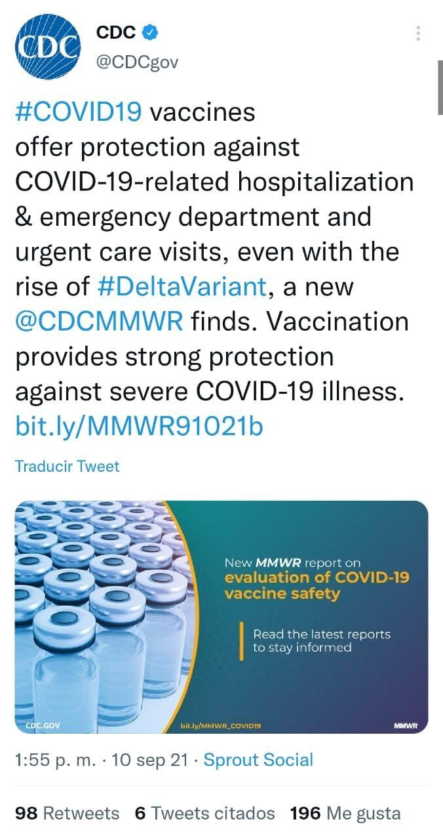Click the CDC display name

(116, 31)
